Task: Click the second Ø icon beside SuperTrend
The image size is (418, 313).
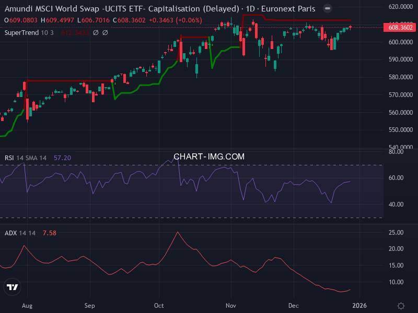Action: tap(104, 32)
